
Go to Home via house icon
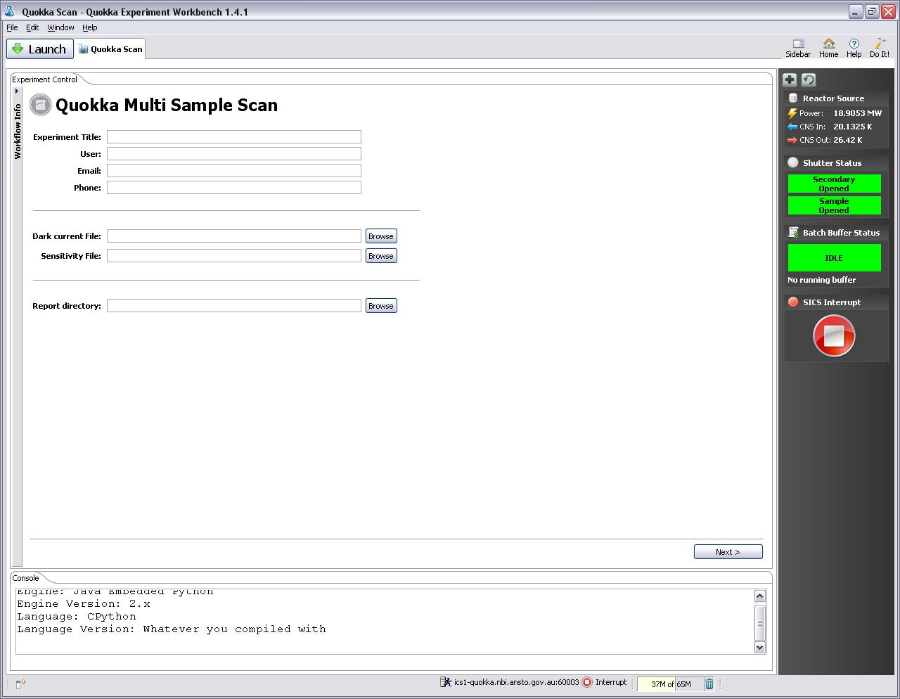[x=828, y=44]
